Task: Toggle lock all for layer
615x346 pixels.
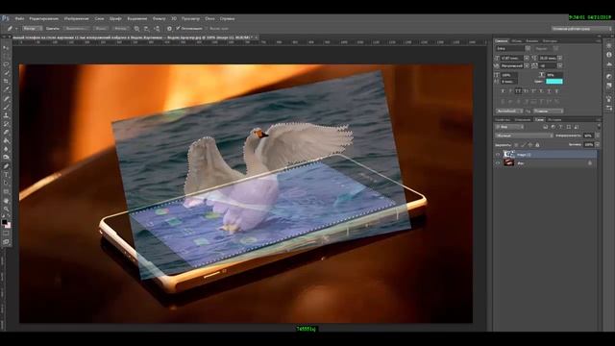Action: click(537, 145)
